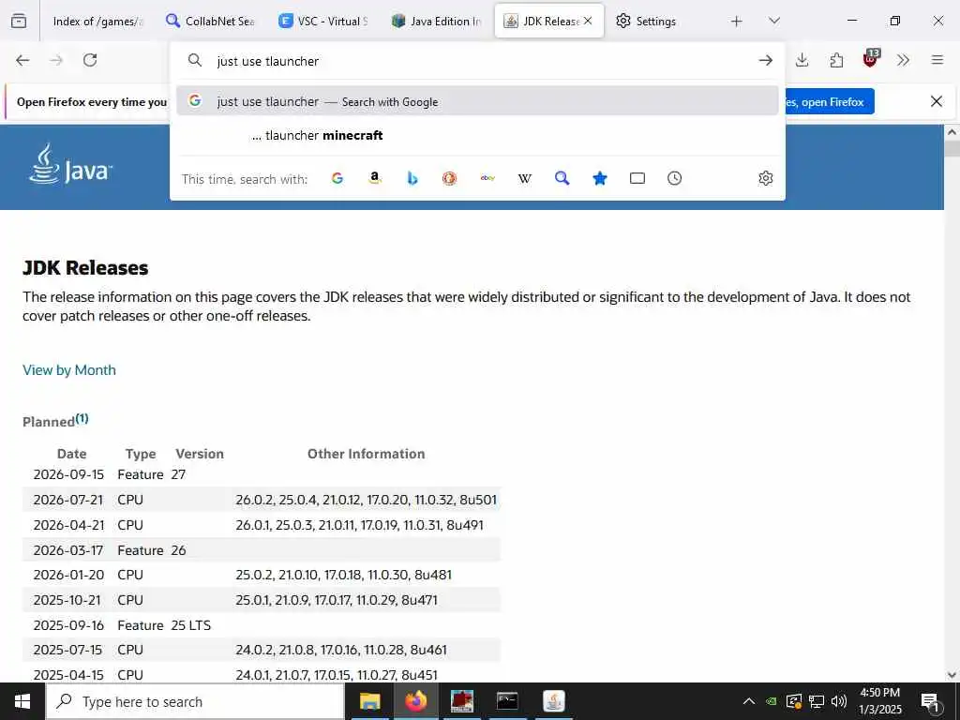Search this time with Wikipedia icon
The image size is (960, 720).
click(x=525, y=178)
